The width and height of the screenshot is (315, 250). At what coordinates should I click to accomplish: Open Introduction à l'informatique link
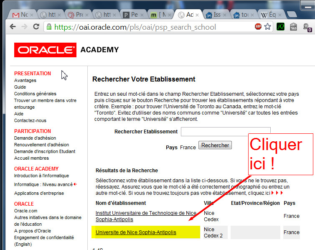(x=41, y=176)
